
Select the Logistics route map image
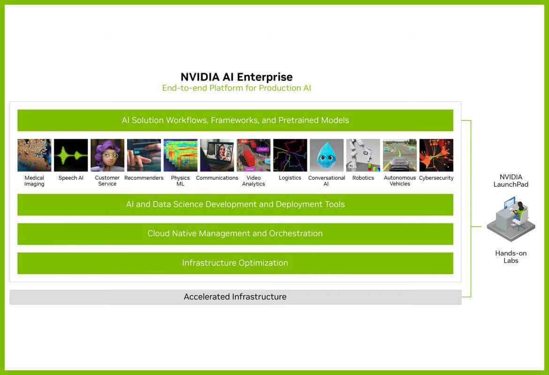point(290,155)
